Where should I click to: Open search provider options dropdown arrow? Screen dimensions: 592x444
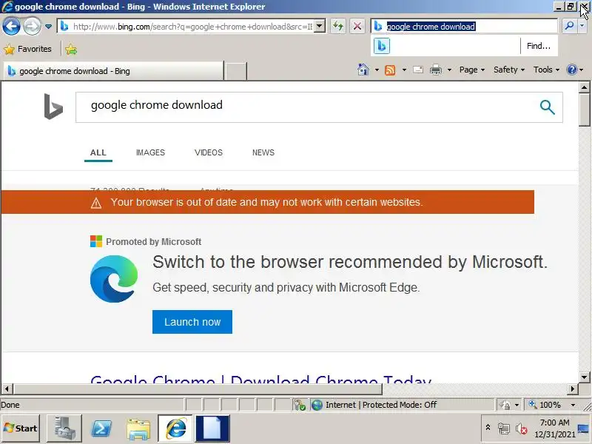[x=582, y=26]
